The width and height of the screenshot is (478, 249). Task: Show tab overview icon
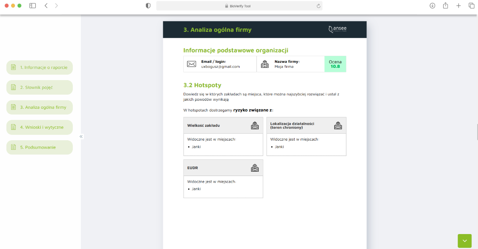(x=471, y=6)
